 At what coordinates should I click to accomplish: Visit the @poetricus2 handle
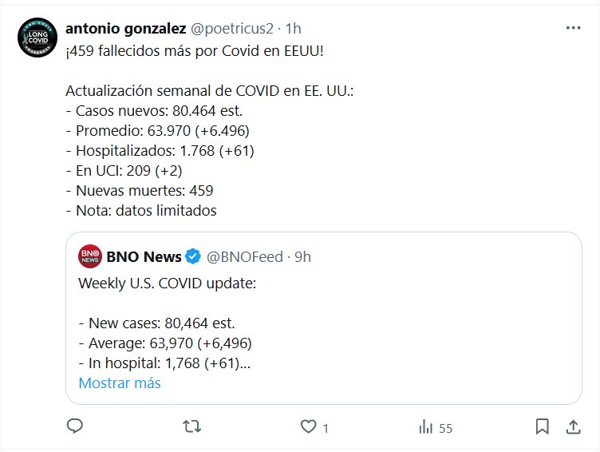point(232,28)
